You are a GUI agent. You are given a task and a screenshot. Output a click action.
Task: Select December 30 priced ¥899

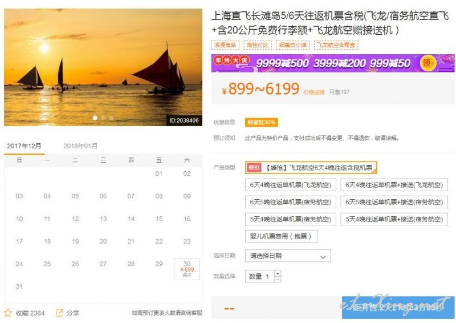point(187,269)
